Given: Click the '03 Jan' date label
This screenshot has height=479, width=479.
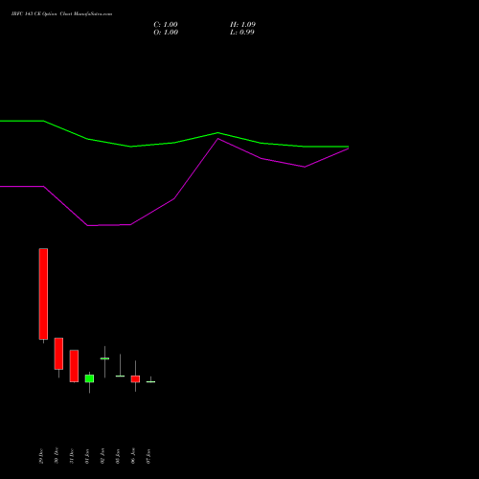Looking at the screenshot, I should pos(118,456).
